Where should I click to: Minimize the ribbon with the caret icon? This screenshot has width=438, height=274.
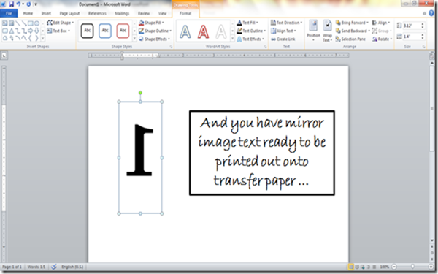click(424, 13)
